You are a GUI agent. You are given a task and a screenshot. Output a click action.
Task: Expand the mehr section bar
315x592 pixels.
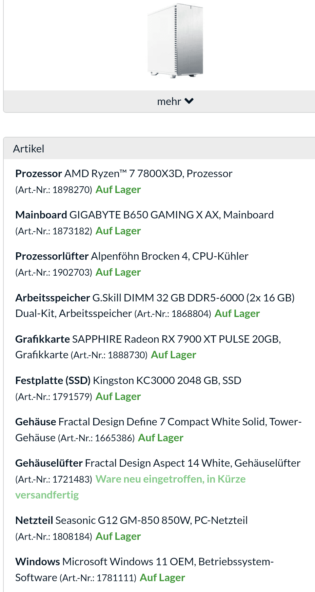coord(159,101)
